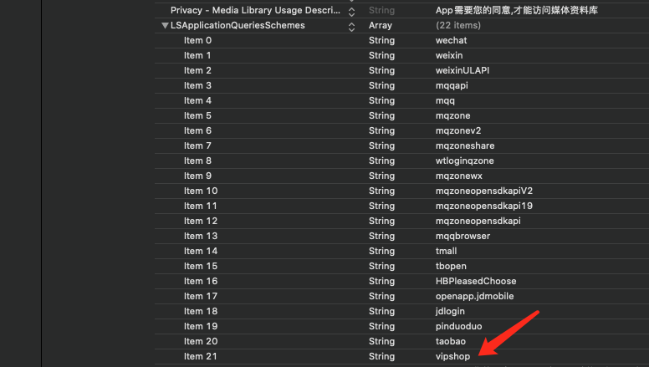Select the Item 1 row key

[x=197, y=55]
